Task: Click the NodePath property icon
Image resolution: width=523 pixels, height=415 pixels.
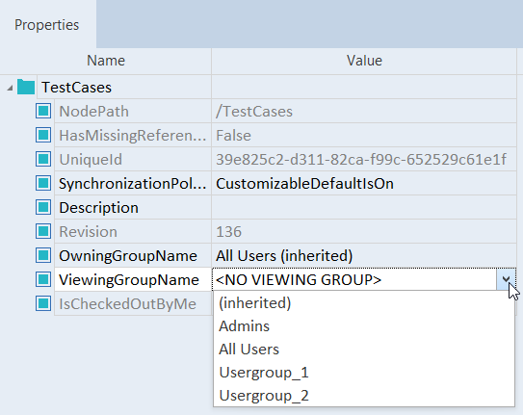Action: 43,111
